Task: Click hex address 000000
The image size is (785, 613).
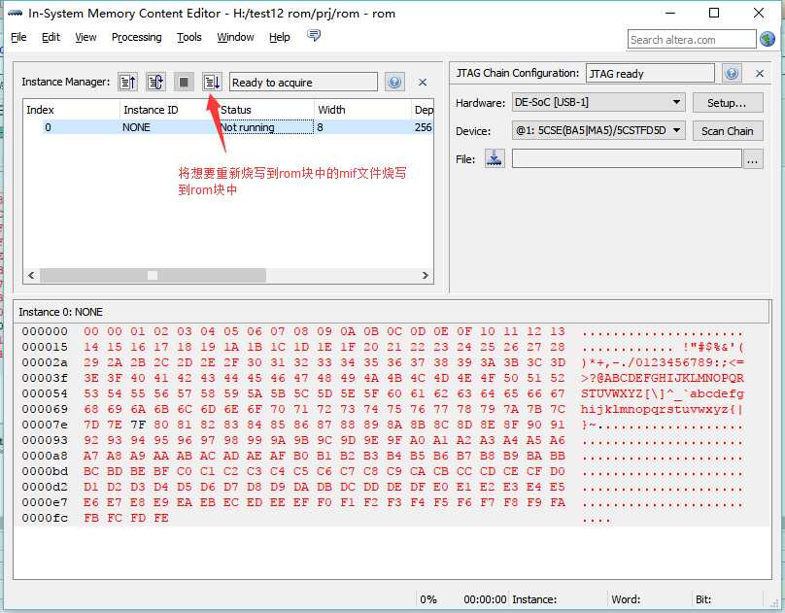Action: [x=45, y=331]
